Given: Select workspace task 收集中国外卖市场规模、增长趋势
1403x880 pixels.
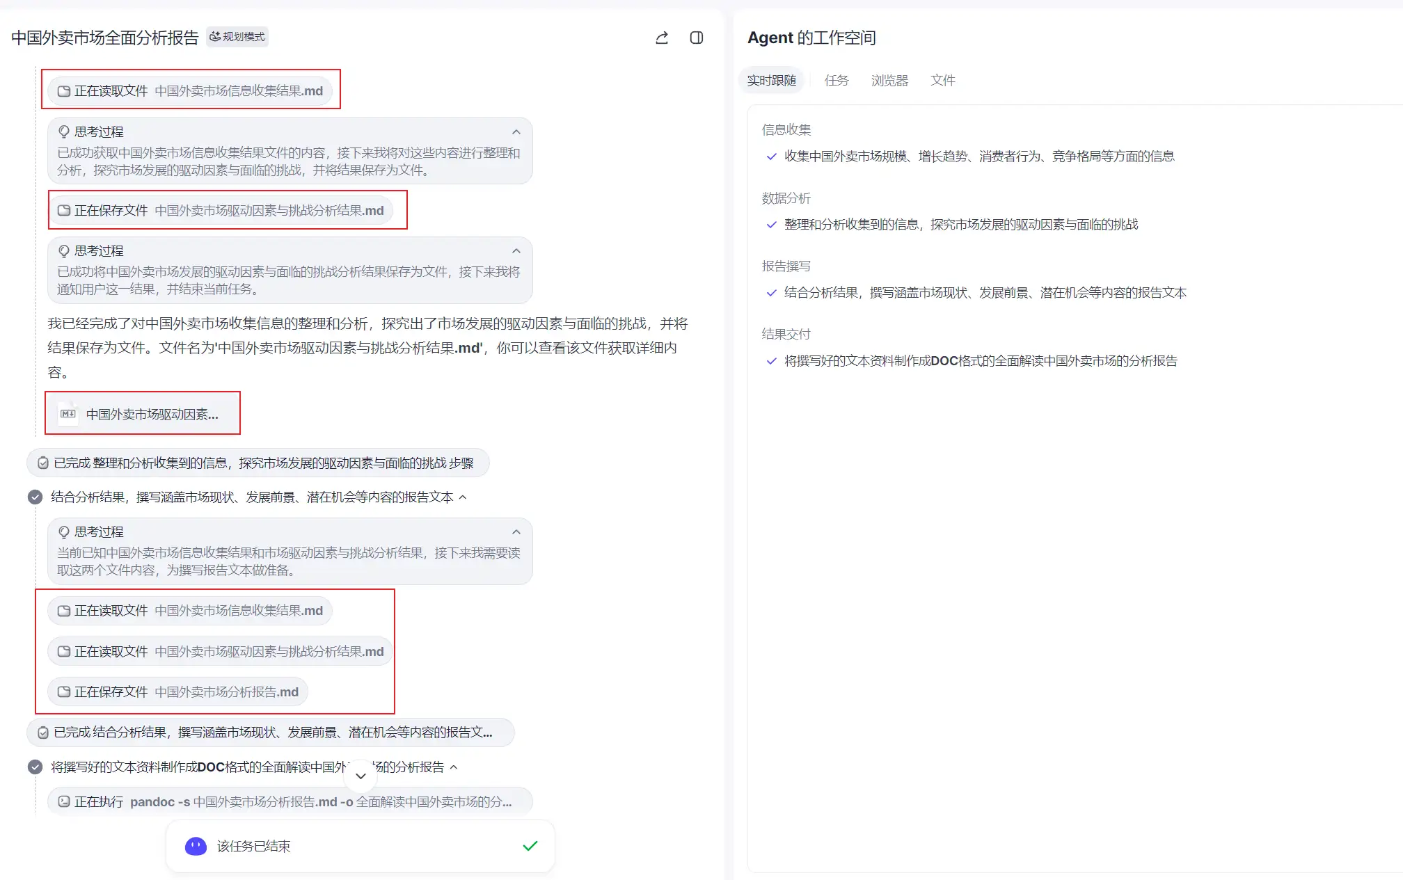Looking at the screenshot, I should [978, 157].
